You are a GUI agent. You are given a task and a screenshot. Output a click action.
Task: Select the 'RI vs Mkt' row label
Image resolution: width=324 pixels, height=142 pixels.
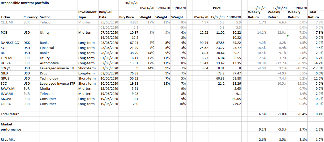pos(8,139)
